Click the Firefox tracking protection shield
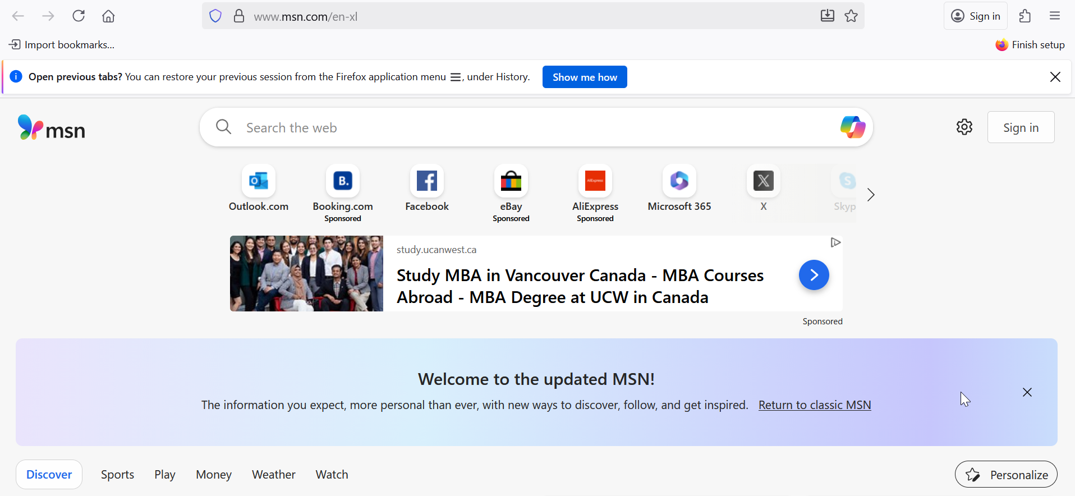Image resolution: width=1075 pixels, height=496 pixels. [x=215, y=16]
